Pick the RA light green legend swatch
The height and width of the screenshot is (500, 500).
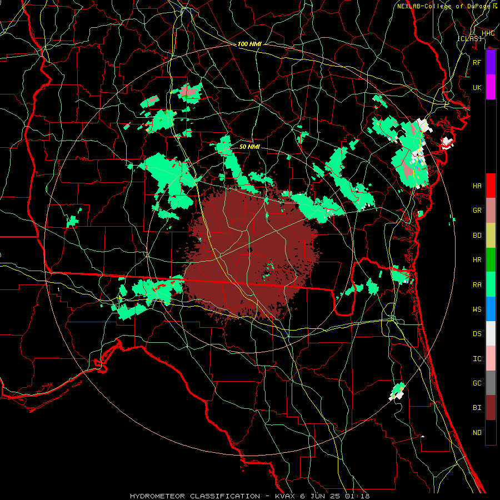[491, 284]
